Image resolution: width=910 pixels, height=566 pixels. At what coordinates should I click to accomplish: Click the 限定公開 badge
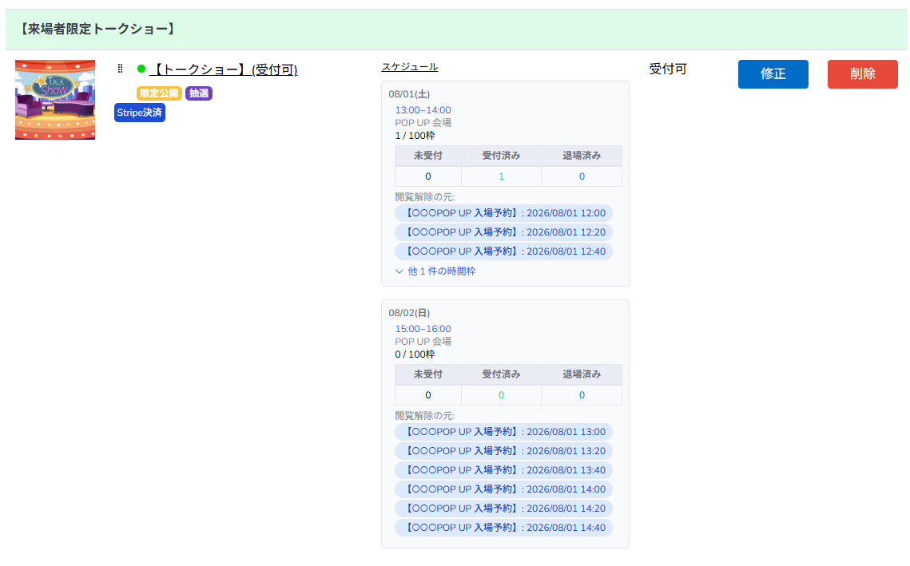[x=159, y=93]
